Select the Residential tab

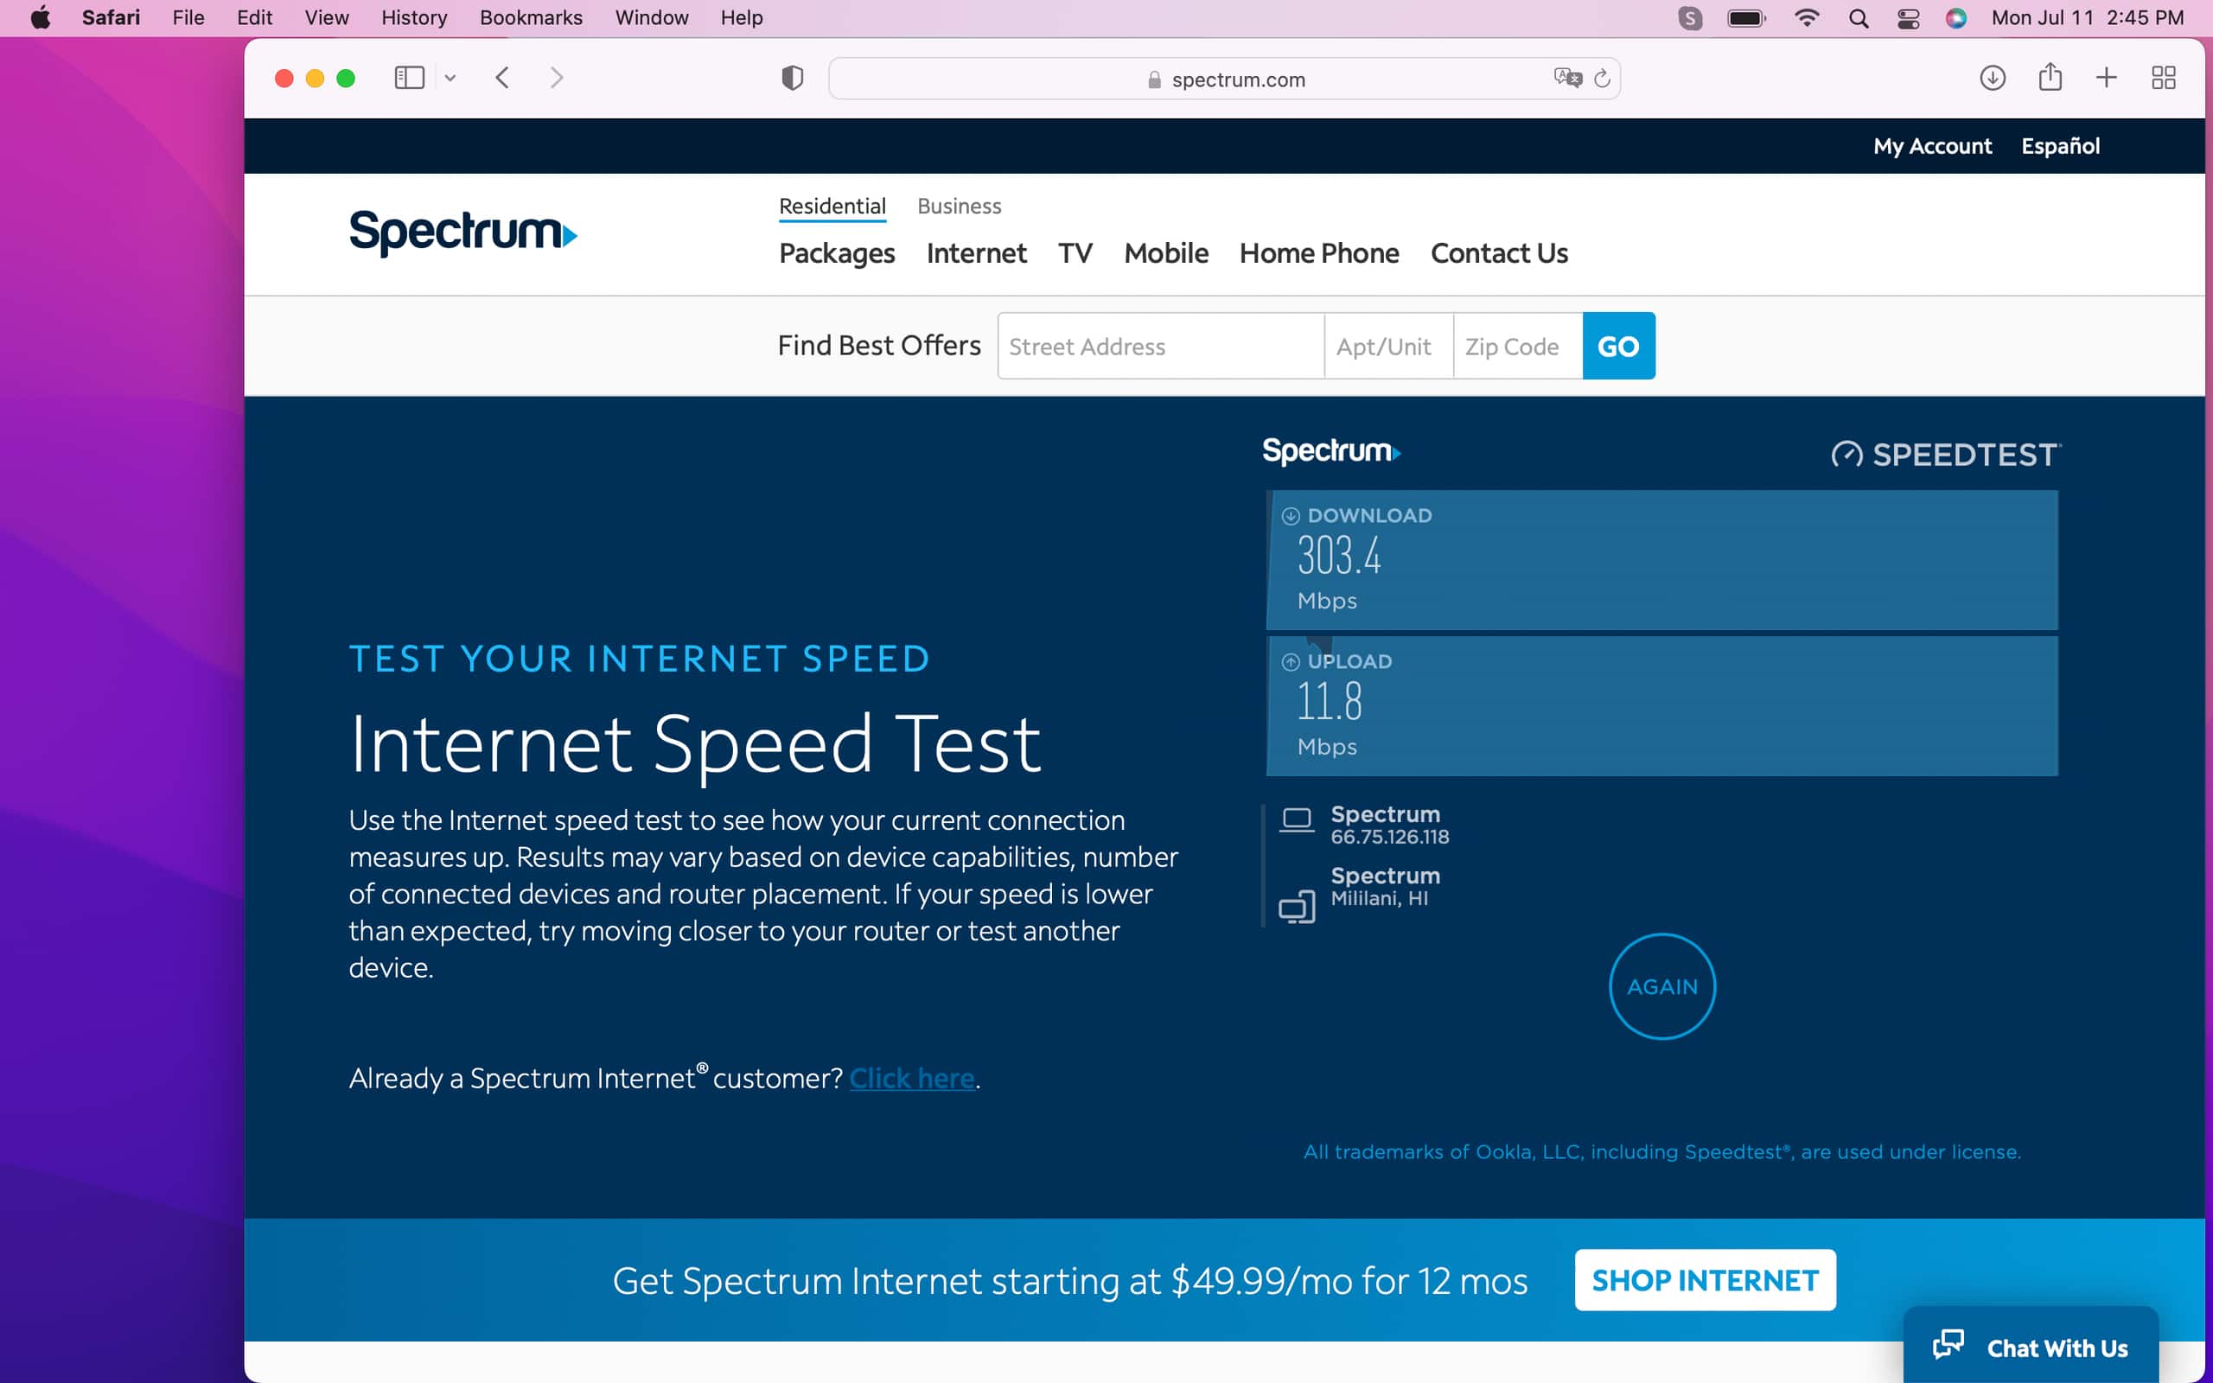click(832, 206)
